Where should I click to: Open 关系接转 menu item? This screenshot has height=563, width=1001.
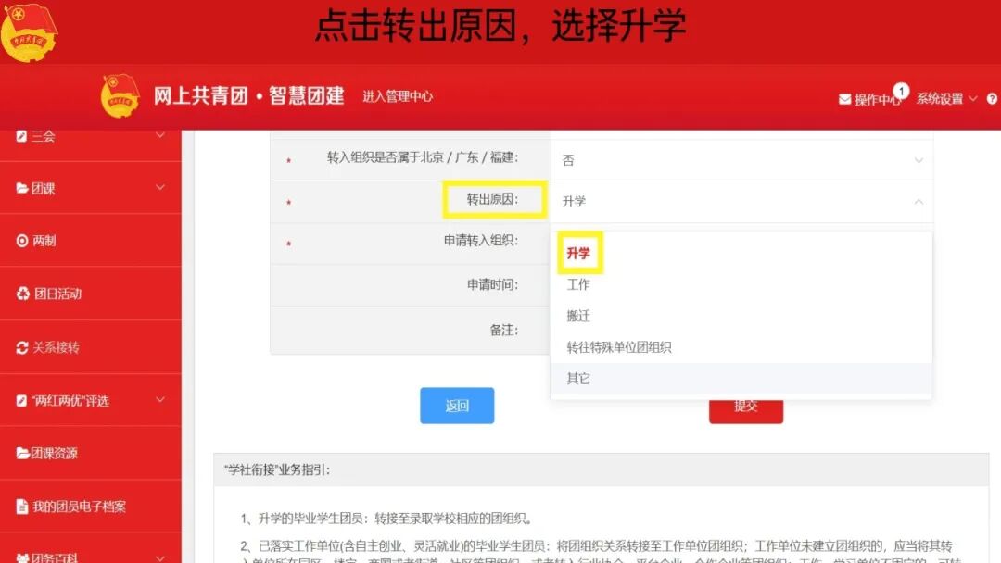pos(91,347)
